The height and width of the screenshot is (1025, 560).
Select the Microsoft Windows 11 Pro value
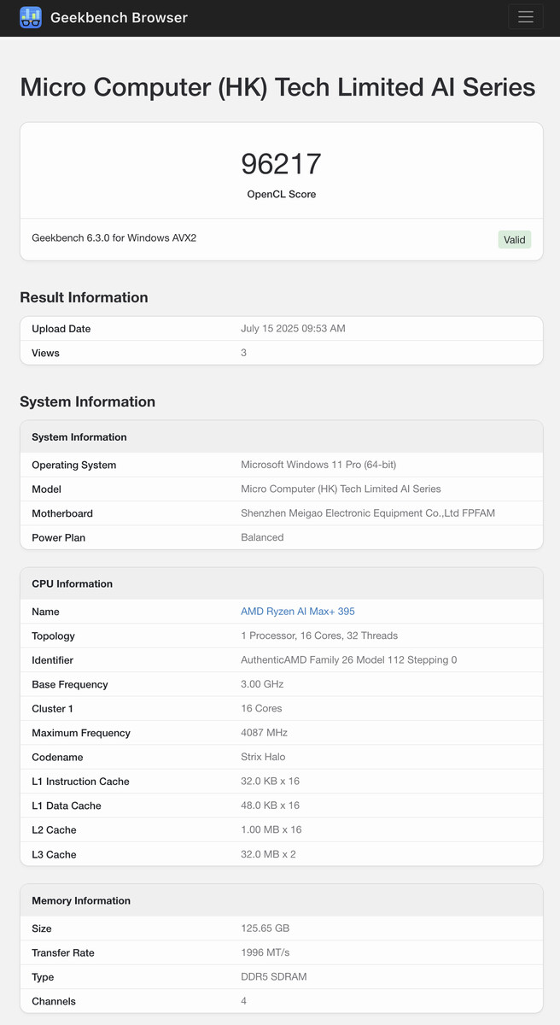tap(318, 465)
